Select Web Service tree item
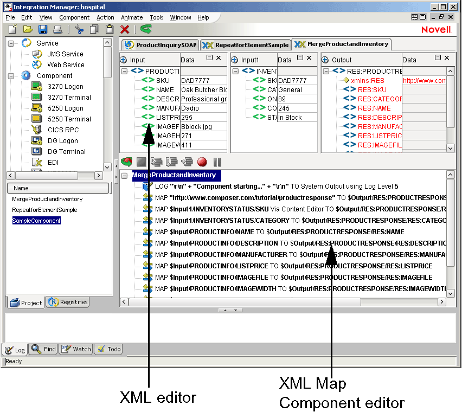The image size is (462, 412). point(66,65)
